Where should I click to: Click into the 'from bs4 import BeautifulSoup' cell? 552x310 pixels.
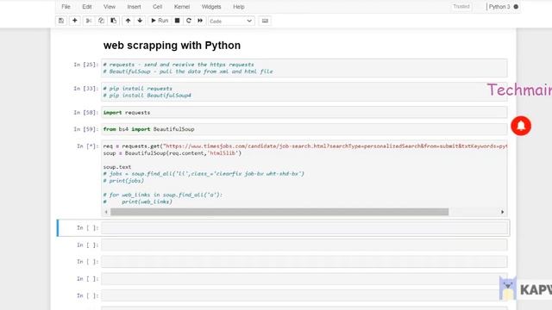coord(304,129)
